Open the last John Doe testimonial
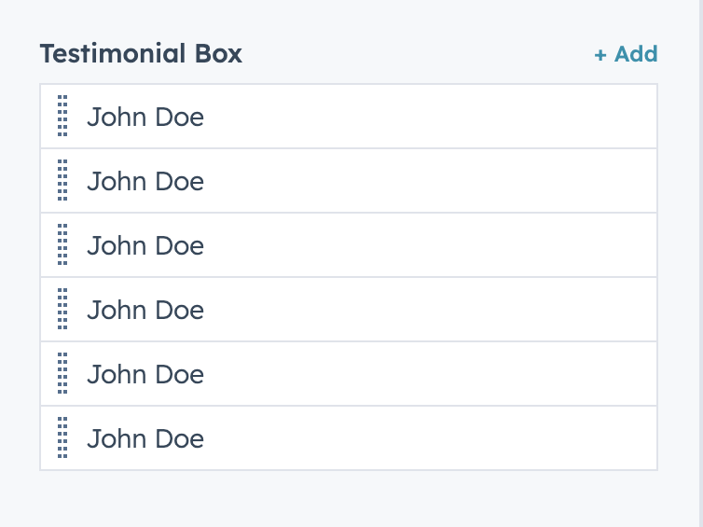 (x=145, y=439)
